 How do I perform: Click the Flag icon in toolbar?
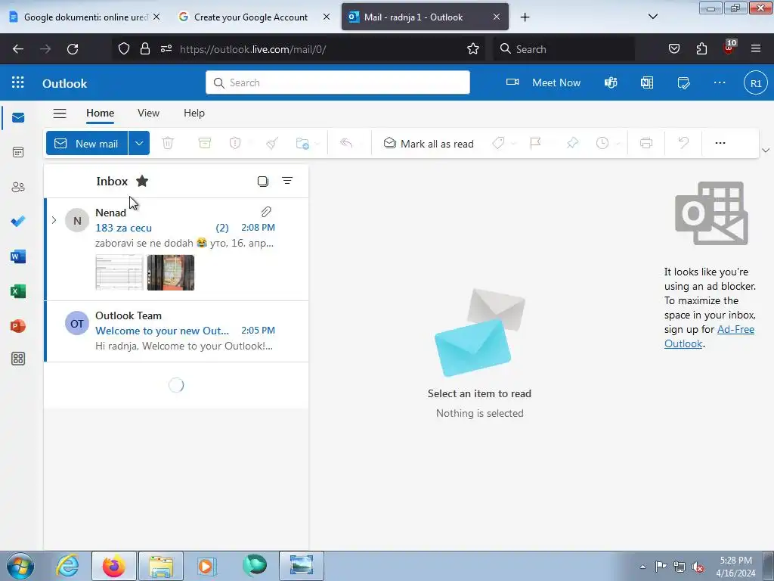[x=535, y=143]
